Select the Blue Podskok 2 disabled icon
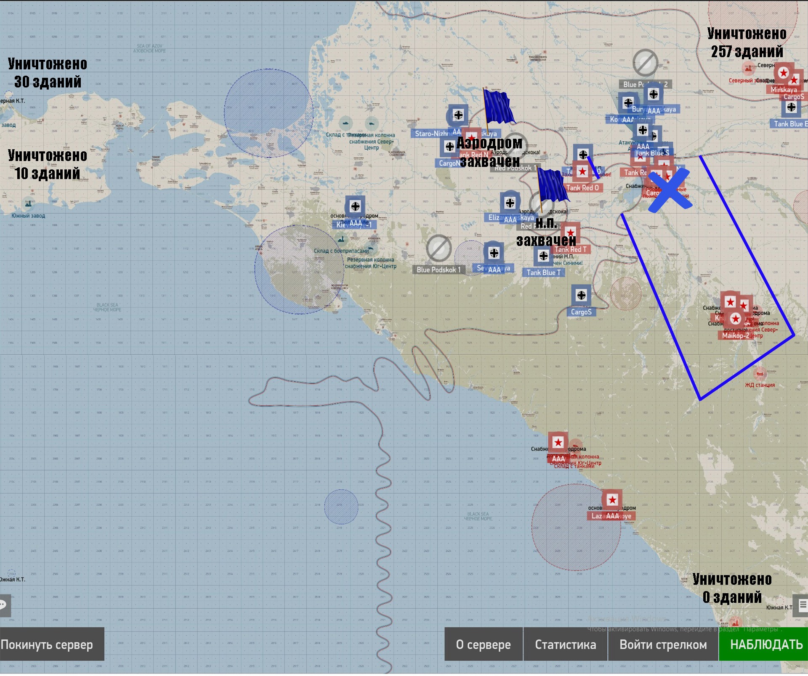Viewport: 808px width, 676px height. coord(646,63)
